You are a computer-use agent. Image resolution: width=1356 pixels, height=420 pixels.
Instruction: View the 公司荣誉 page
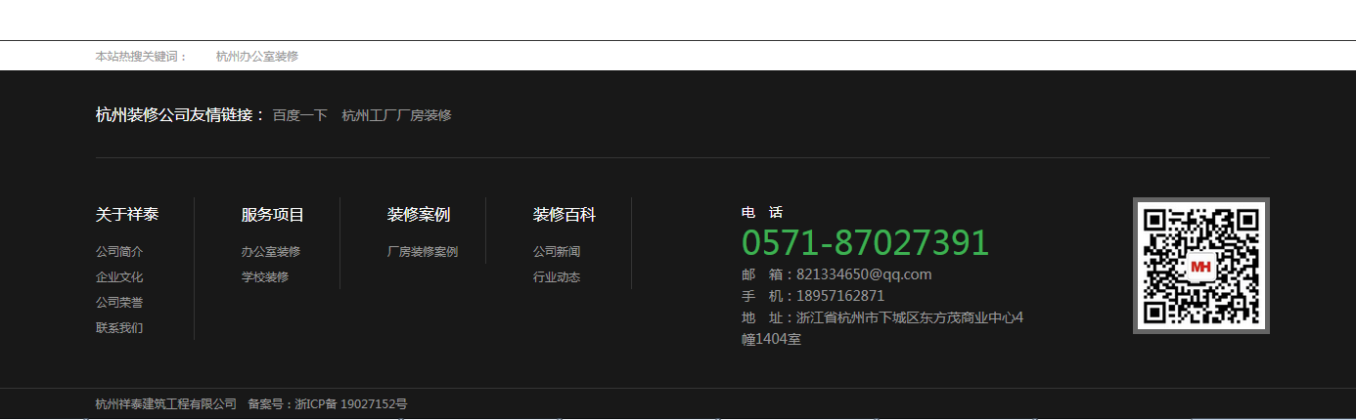119,303
